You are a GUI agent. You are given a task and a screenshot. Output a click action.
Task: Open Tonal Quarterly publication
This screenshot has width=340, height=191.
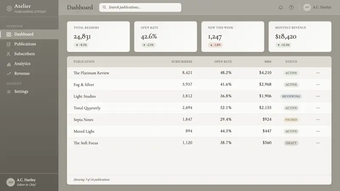(87, 108)
